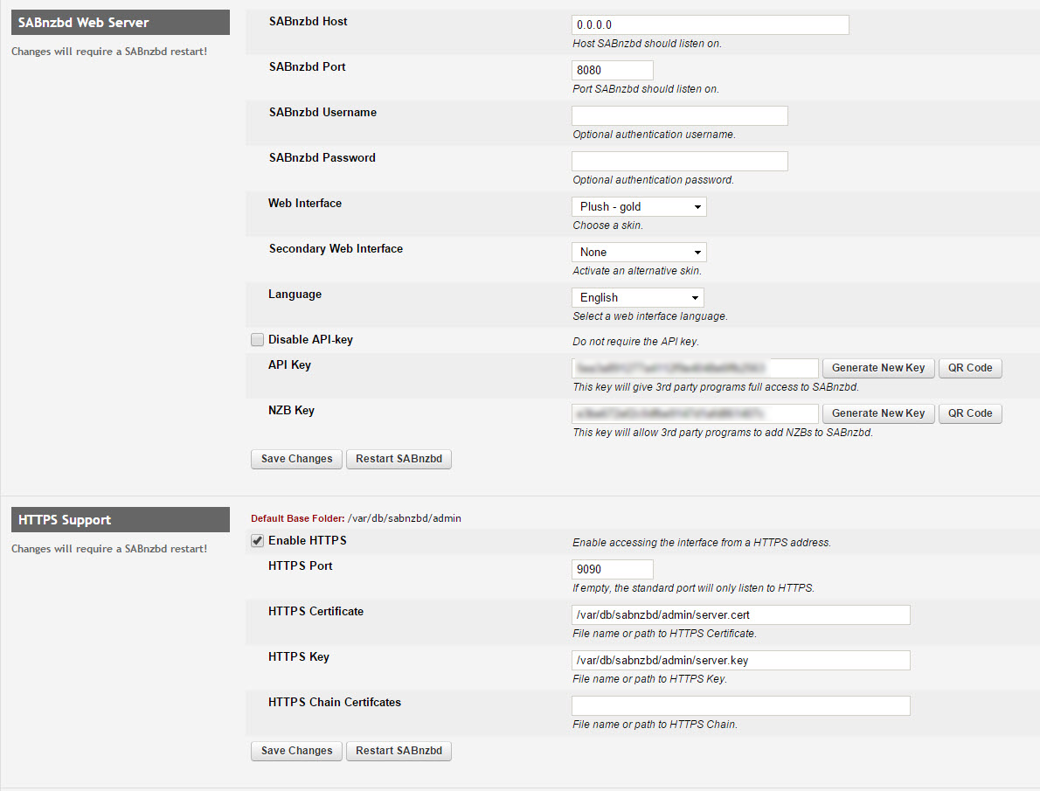This screenshot has height=791, width=1040.
Task: Toggle the Enable HTTPS checkbox
Action: coord(257,541)
